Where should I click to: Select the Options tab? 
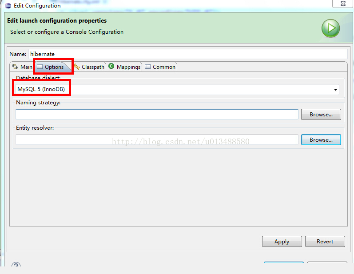click(53, 67)
